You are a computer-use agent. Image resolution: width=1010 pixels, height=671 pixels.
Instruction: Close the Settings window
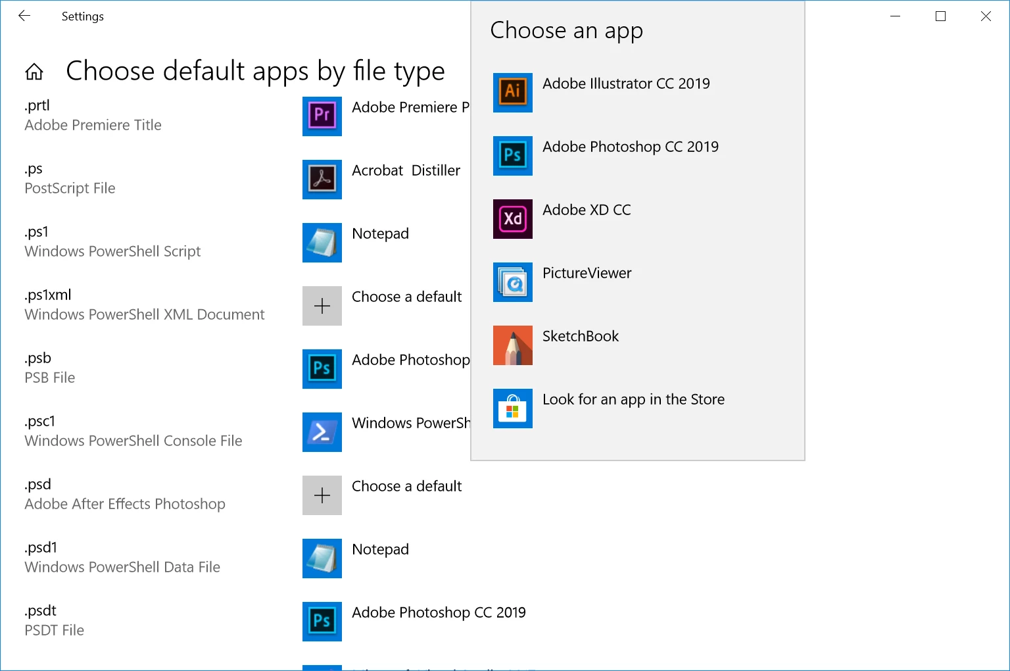986,16
